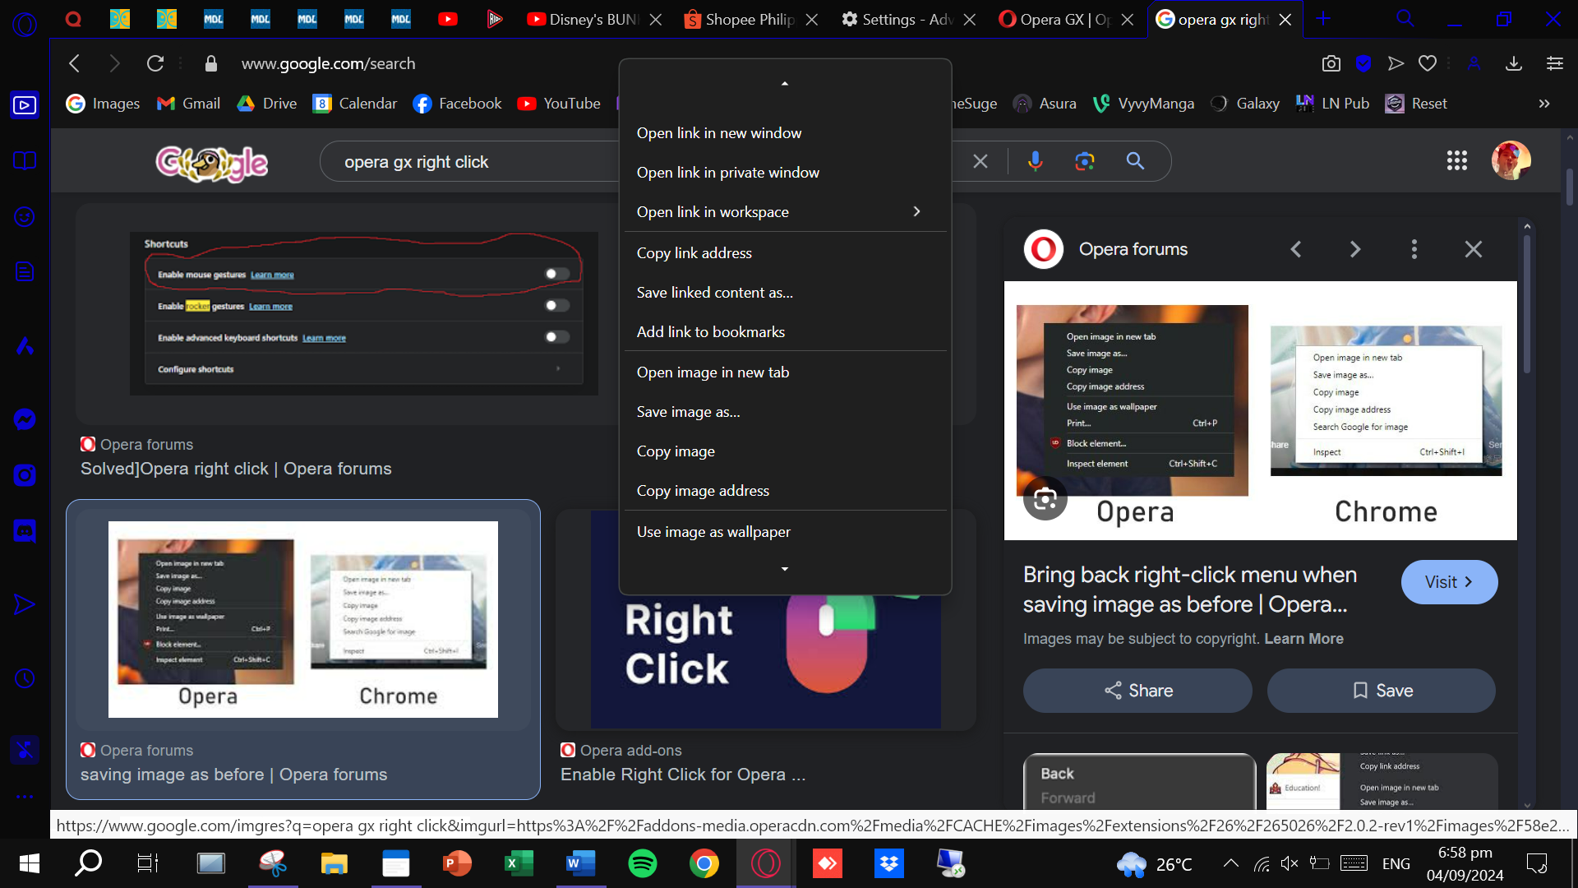Expand Open link in workspace submenu

pyautogui.click(x=785, y=212)
